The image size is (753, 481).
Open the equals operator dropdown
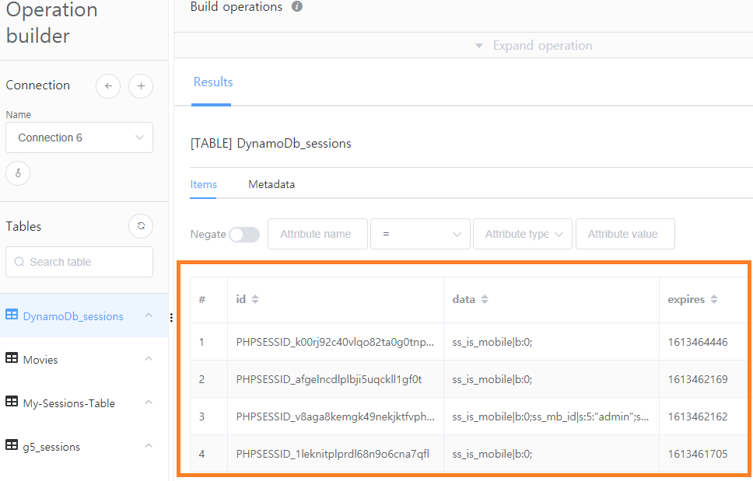coord(420,234)
